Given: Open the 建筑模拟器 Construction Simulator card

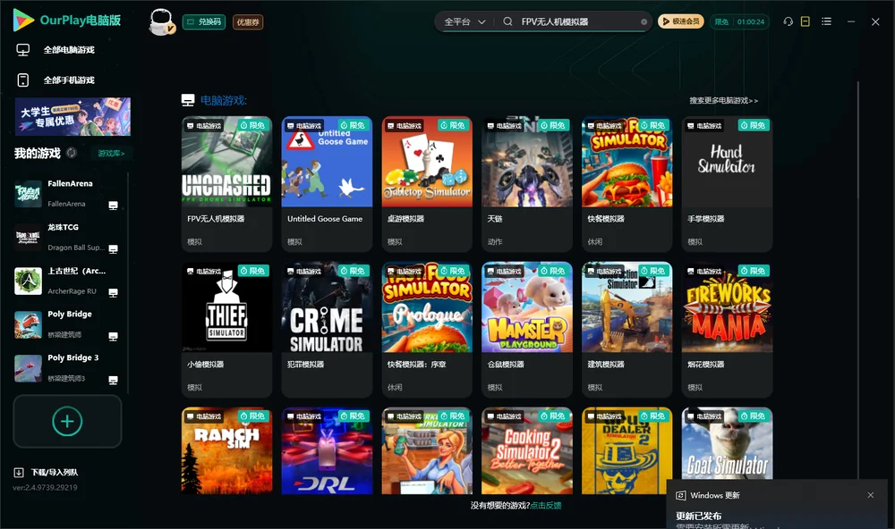Looking at the screenshot, I should click(x=626, y=330).
